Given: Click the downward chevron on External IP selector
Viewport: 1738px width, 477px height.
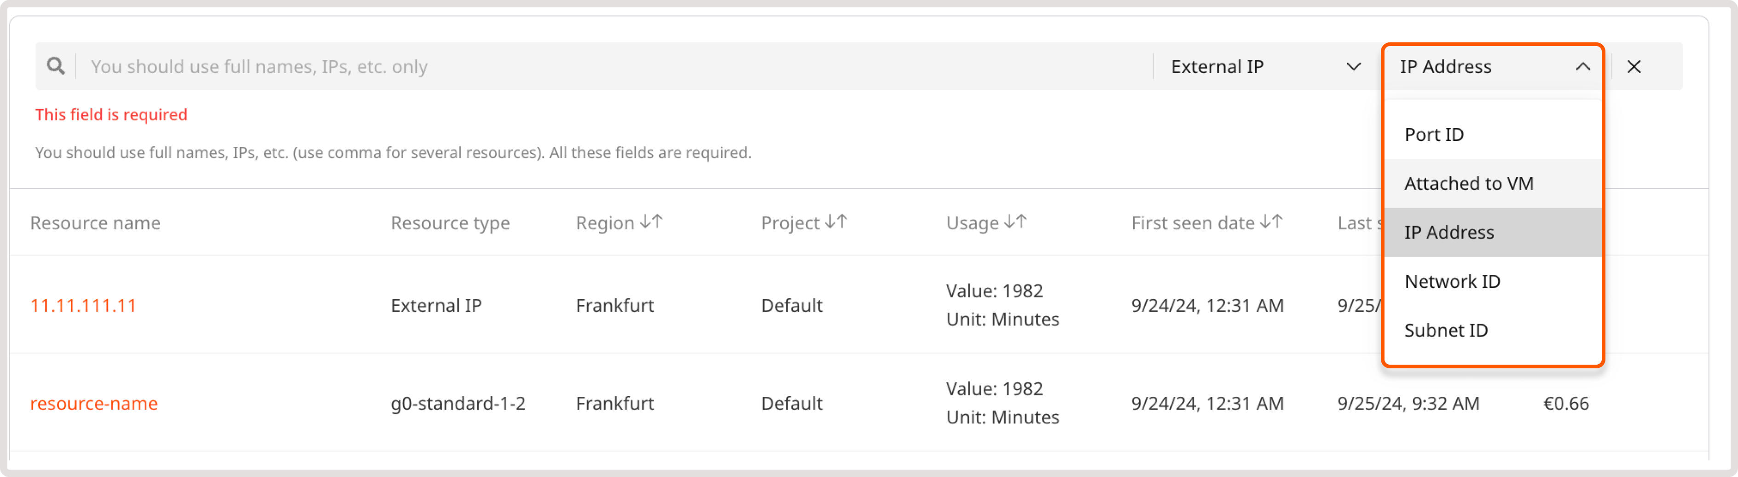Looking at the screenshot, I should coord(1353,66).
